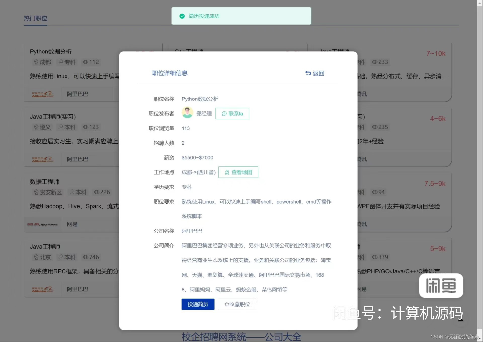Click green success checkmark in notification
The height and width of the screenshot is (342, 483).
click(x=182, y=16)
